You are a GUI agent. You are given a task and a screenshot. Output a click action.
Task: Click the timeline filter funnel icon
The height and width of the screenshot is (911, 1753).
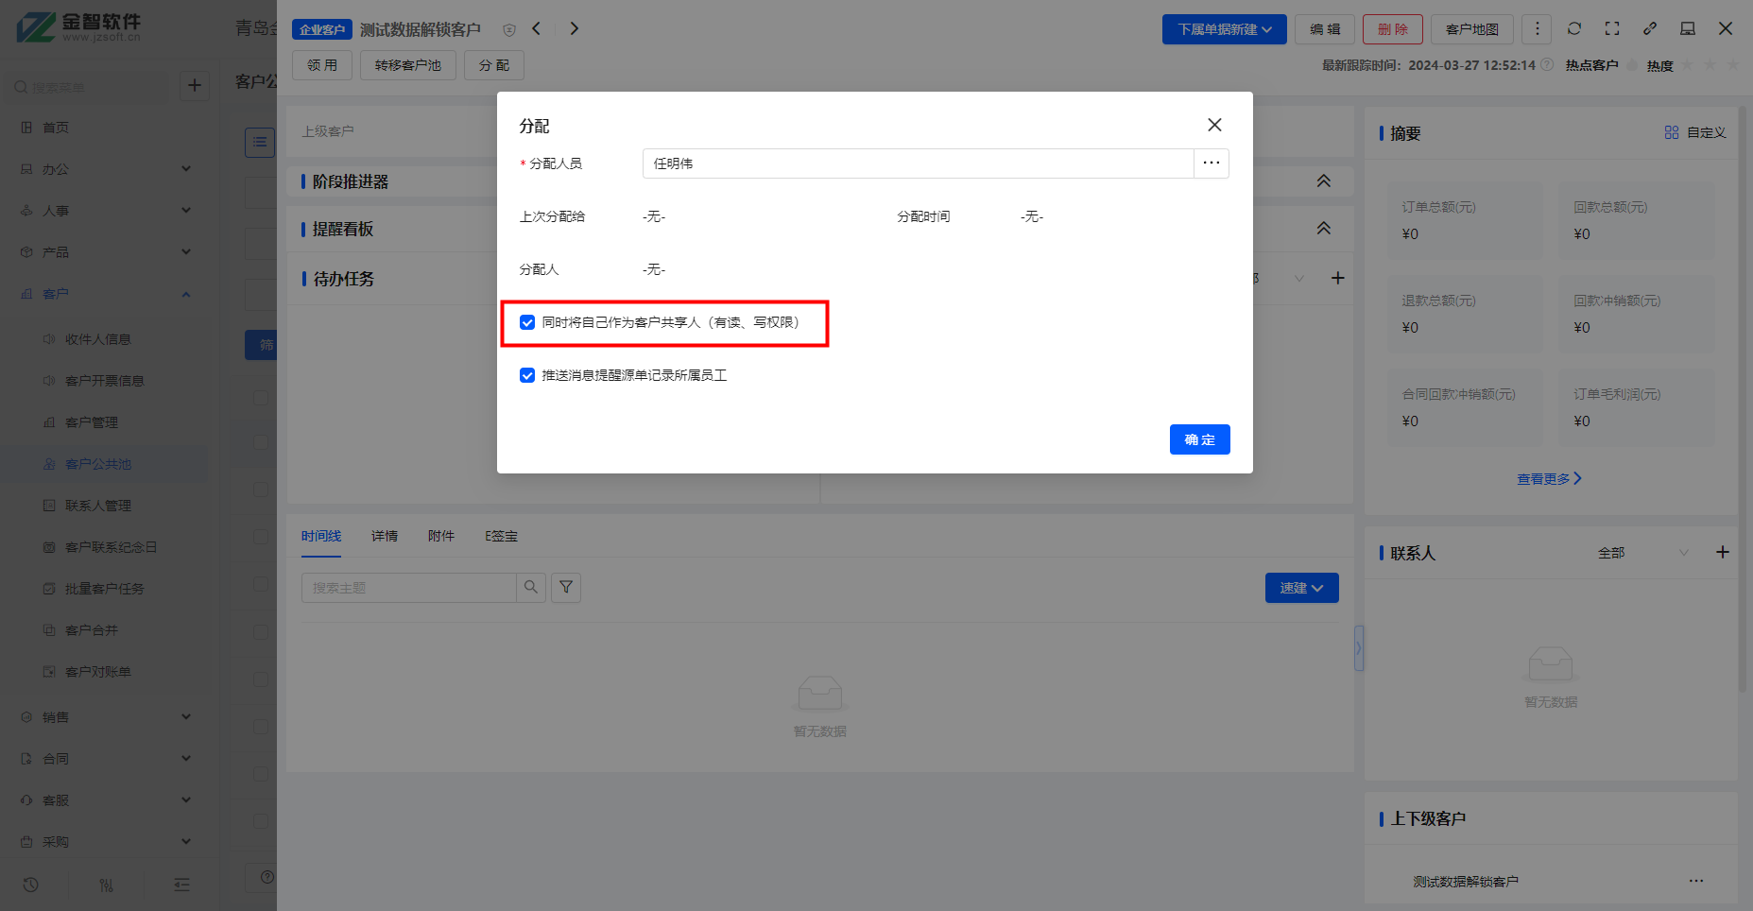coord(566,587)
